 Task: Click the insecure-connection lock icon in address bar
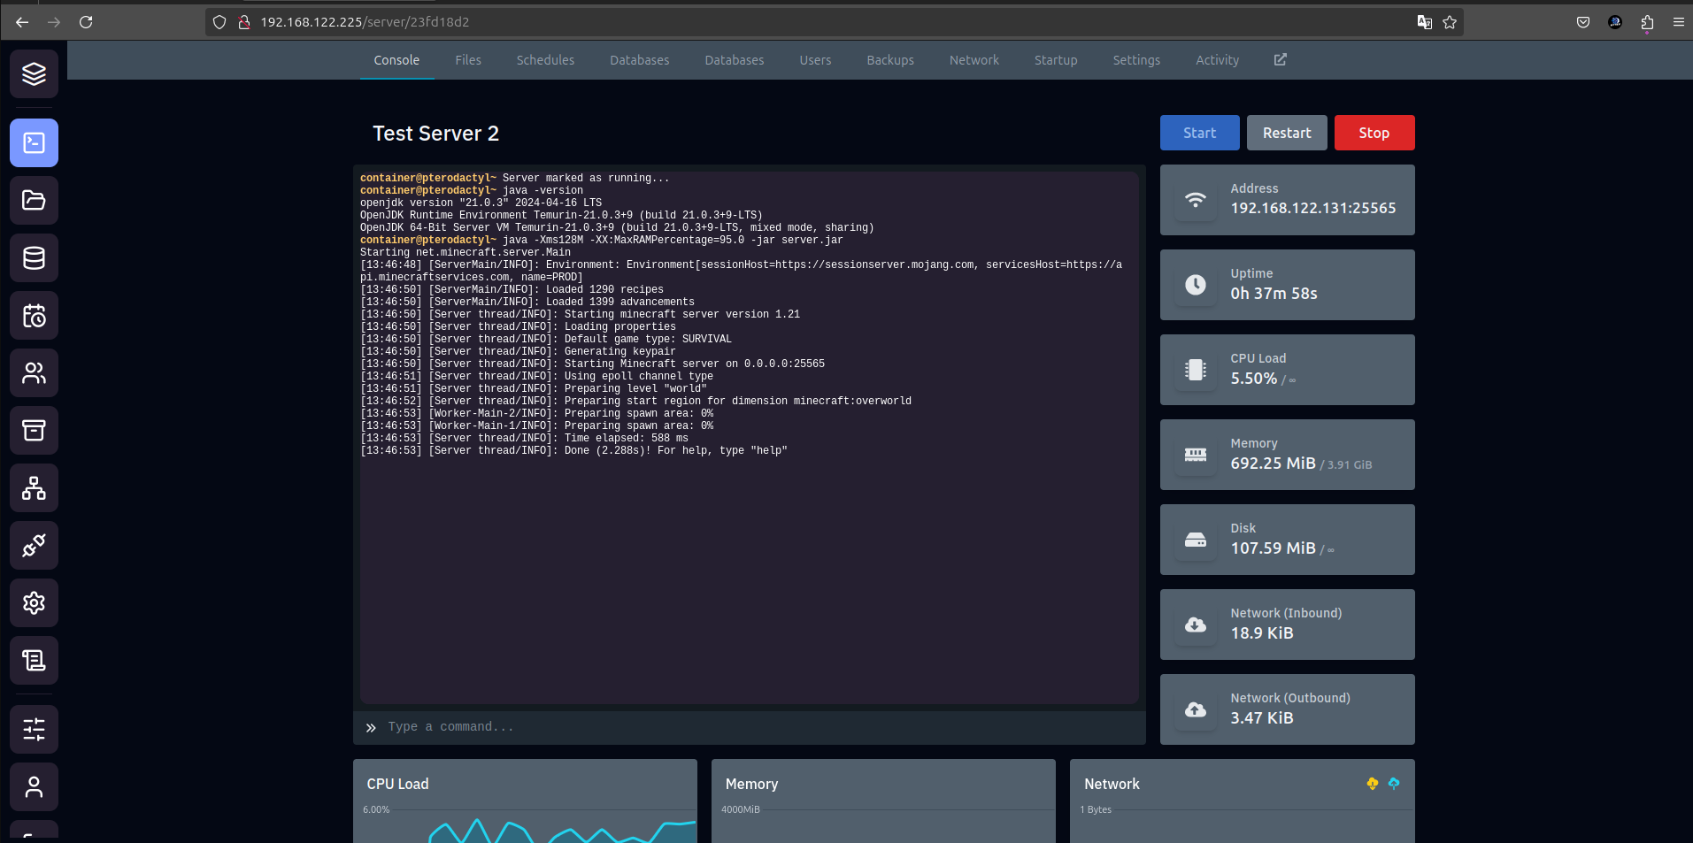(244, 22)
